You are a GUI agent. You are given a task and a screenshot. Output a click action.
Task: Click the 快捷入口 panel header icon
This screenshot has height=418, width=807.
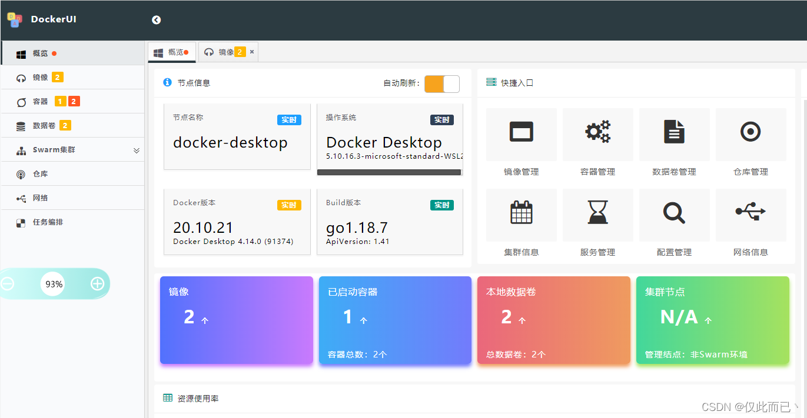click(491, 82)
